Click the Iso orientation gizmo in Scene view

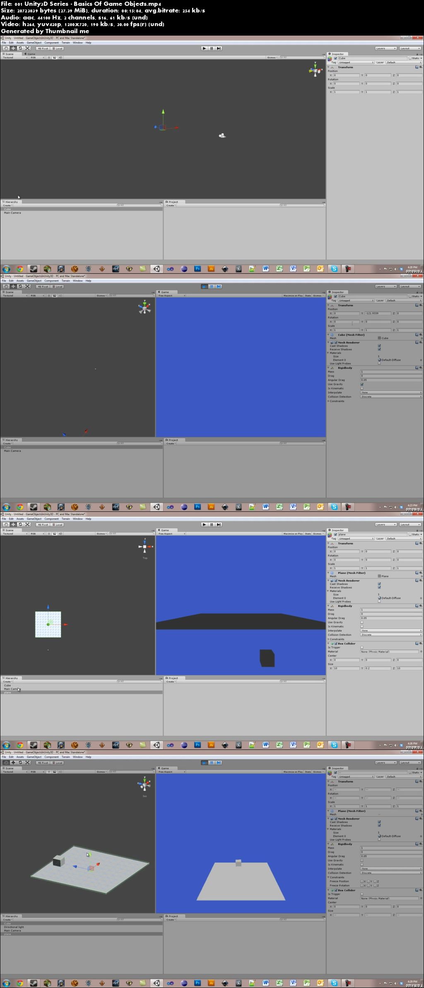[x=145, y=784]
